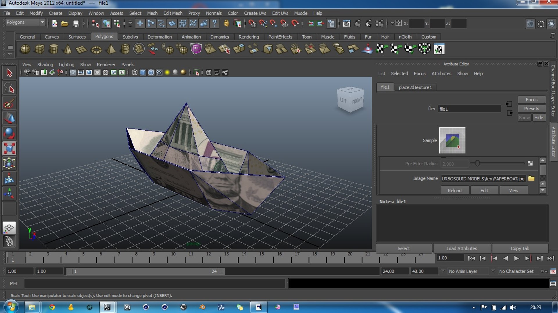Activate the Universal Manipulator tool

9,164
